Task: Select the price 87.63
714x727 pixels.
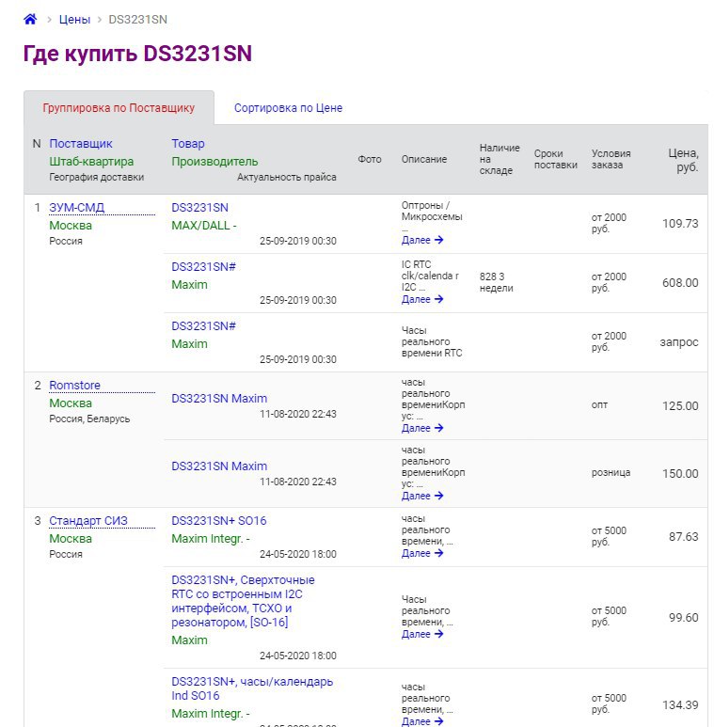Action: [683, 536]
